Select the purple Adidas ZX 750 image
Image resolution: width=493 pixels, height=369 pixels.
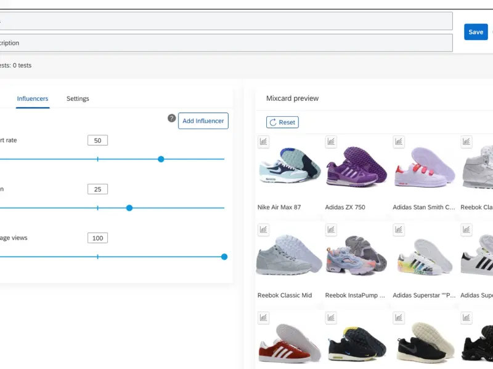tap(357, 167)
